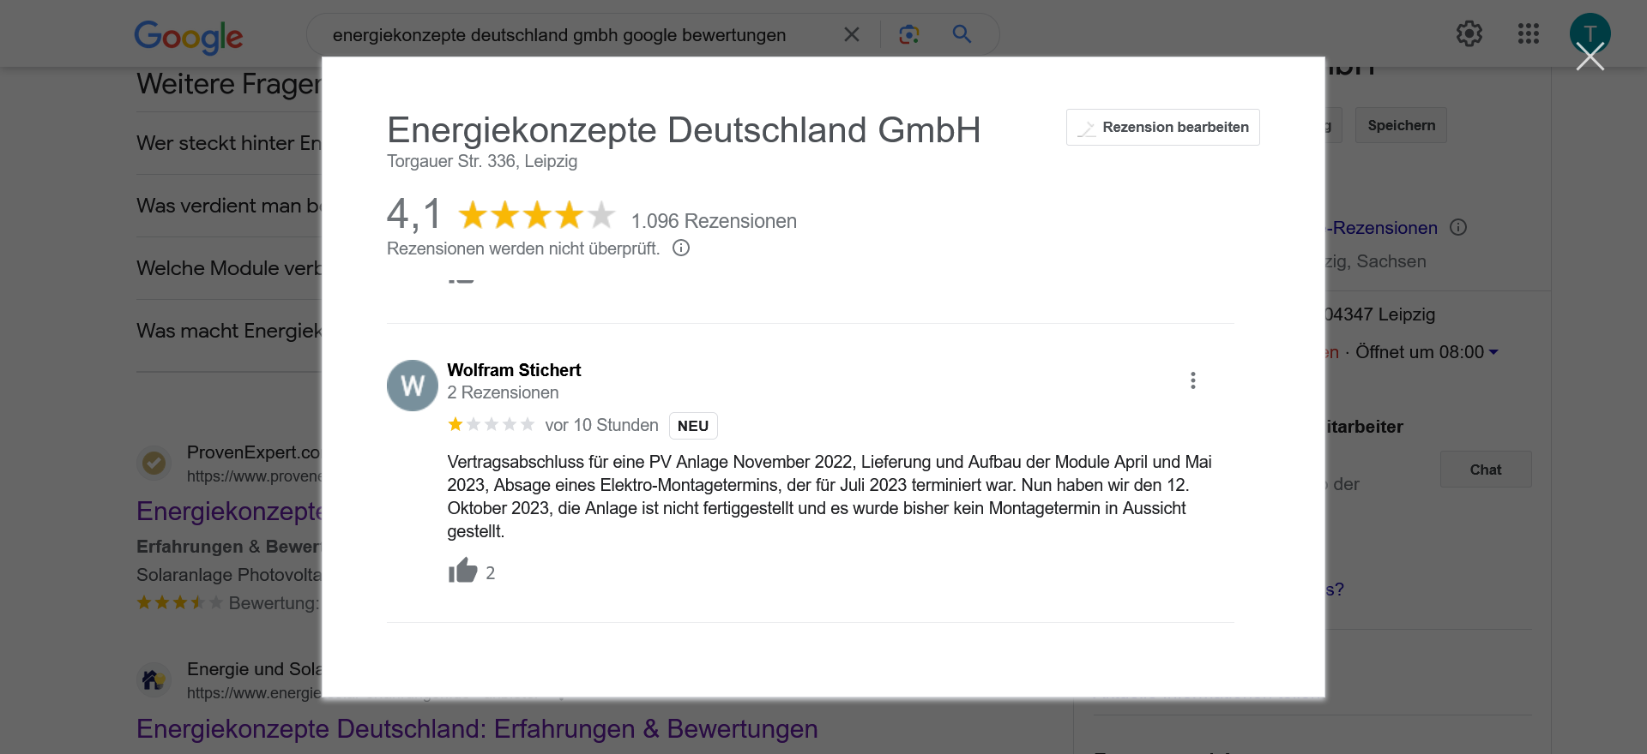Clear the search query with the X icon
1647x754 pixels.
(x=851, y=34)
